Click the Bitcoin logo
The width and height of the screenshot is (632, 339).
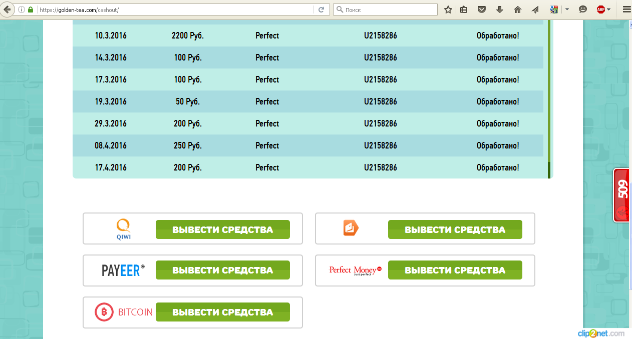coord(124,312)
